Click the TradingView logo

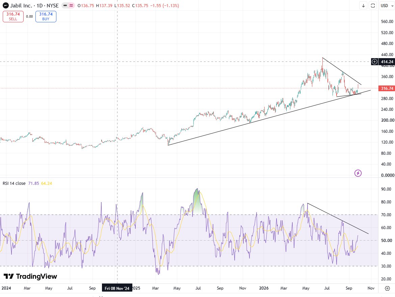(x=30, y=276)
